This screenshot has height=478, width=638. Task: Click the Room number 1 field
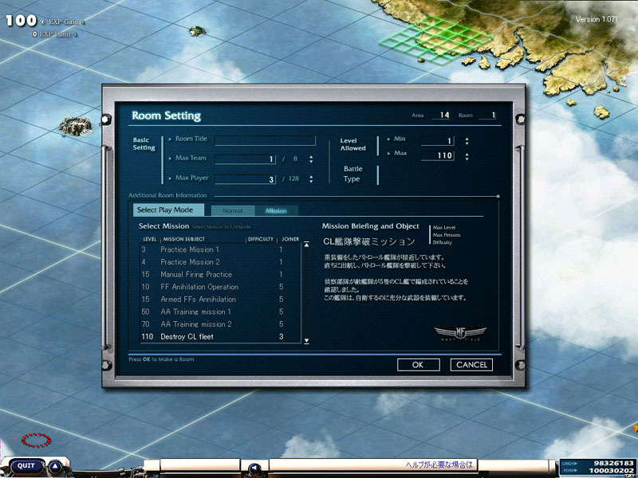(487, 115)
